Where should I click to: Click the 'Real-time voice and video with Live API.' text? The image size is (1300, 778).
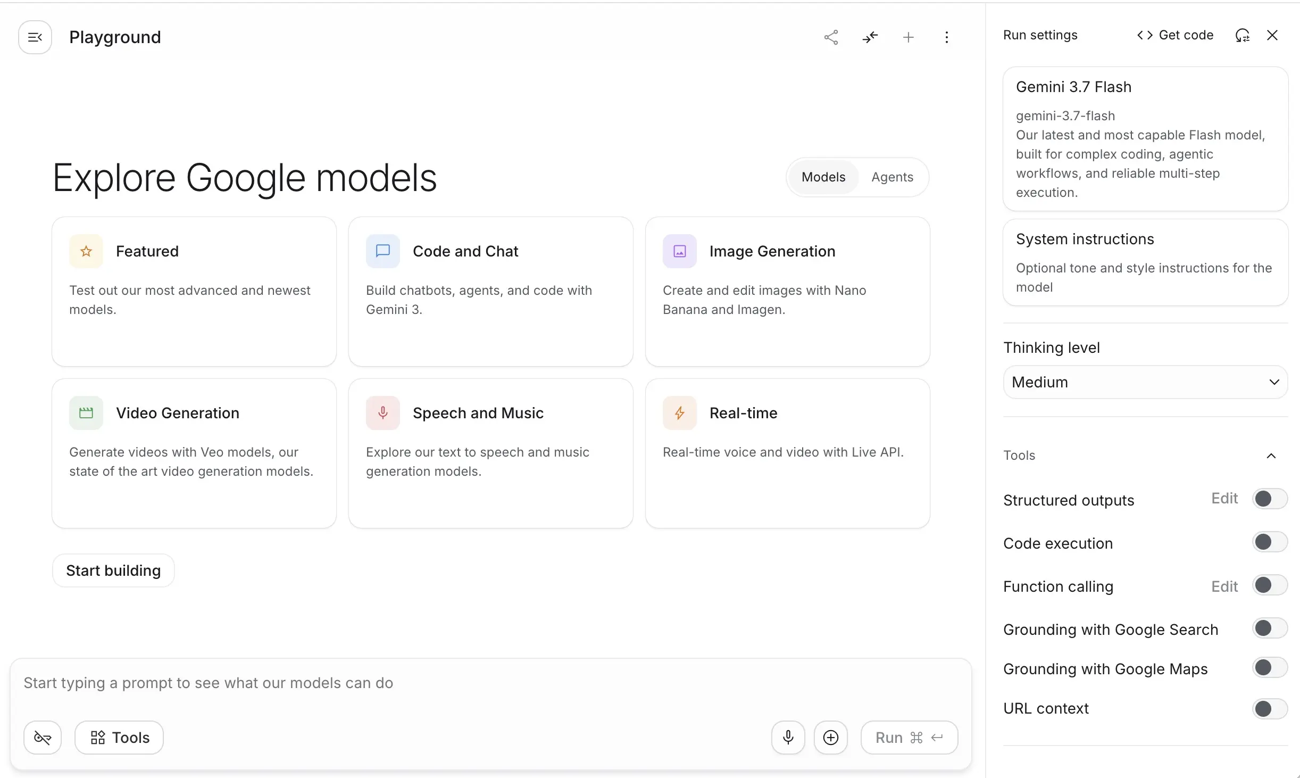[x=783, y=452]
